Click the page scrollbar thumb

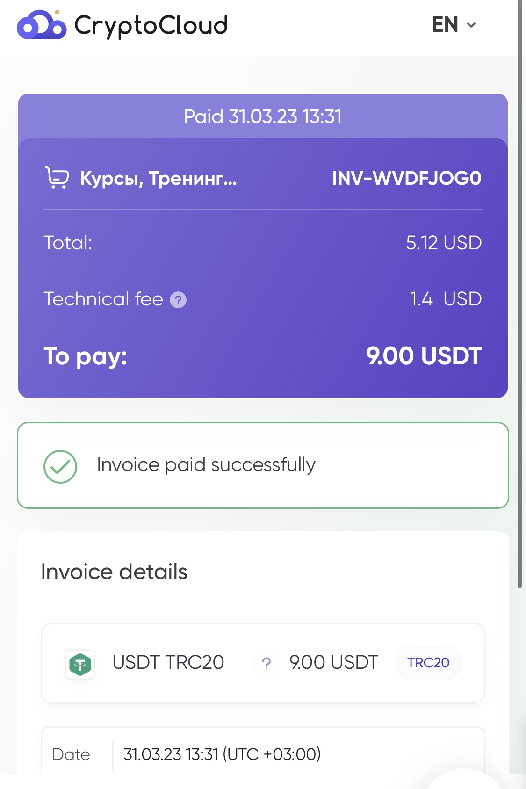point(520,294)
